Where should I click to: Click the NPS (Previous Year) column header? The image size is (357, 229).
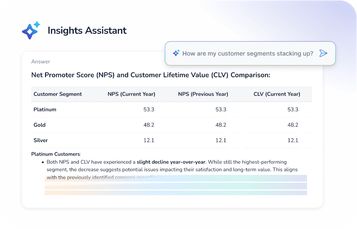pos(203,94)
